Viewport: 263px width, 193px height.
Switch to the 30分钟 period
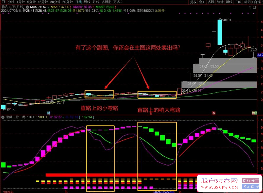(55, 2)
